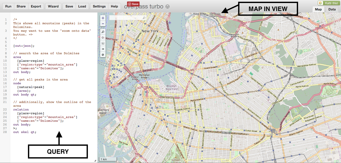Share the current query
Viewport: 341px width, 163px height.
(21, 6)
